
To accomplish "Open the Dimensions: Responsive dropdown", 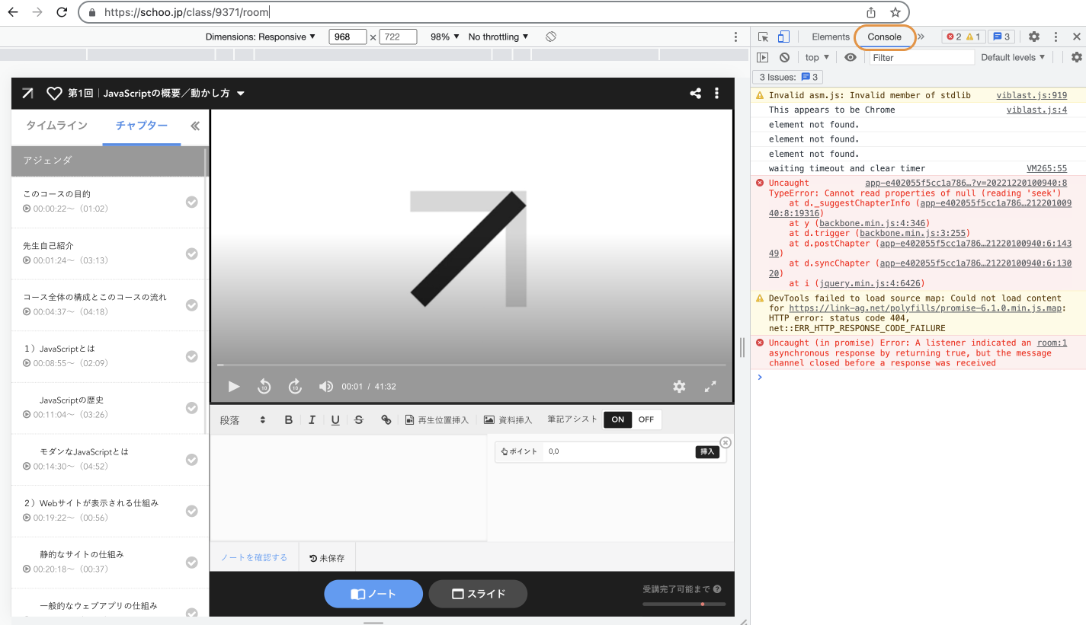I will (260, 37).
